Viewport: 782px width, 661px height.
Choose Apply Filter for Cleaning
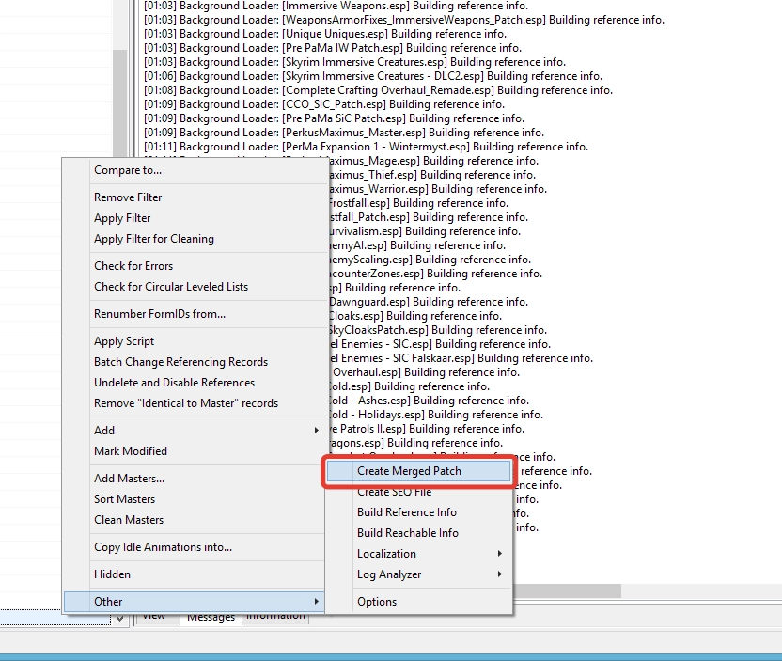(x=154, y=239)
